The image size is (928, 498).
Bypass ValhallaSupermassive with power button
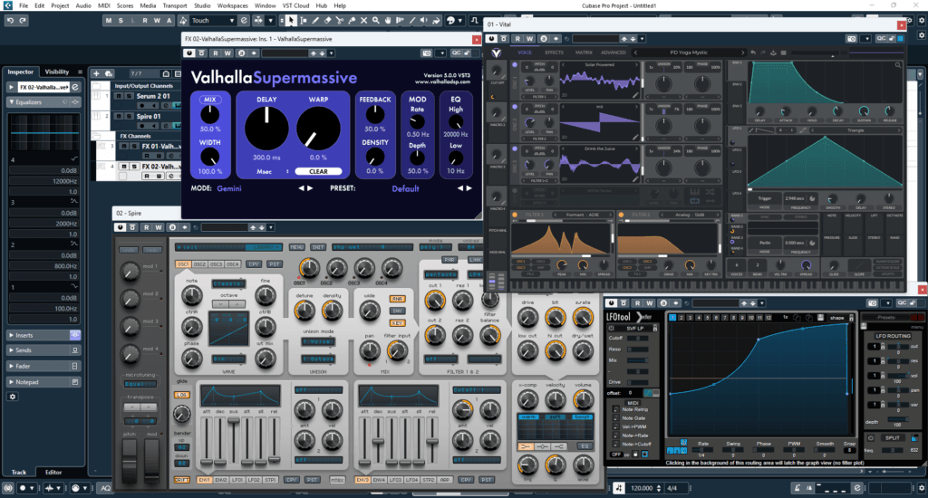[x=188, y=53]
